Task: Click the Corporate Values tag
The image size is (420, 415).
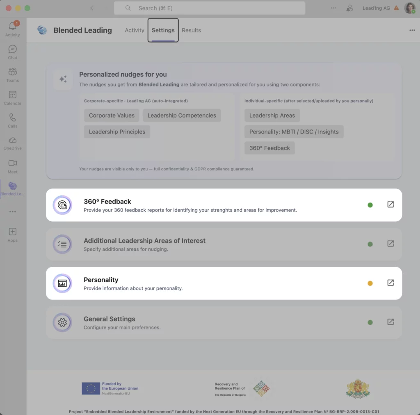Action: [x=112, y=116]
